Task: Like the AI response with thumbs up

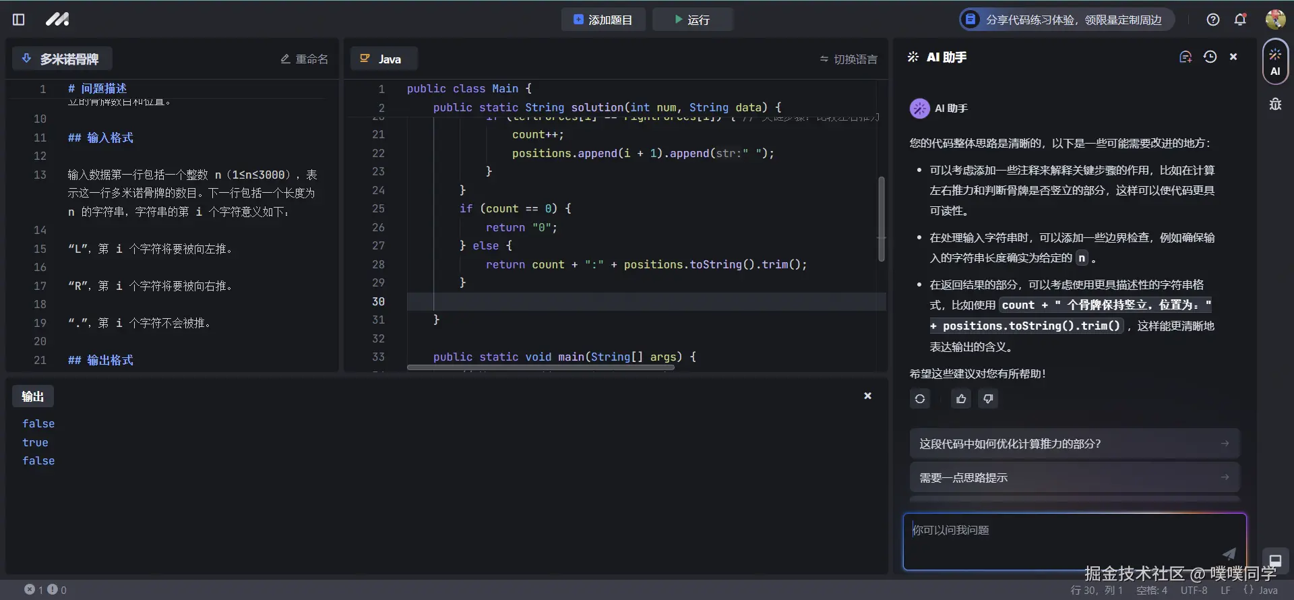Action: click(x=961, y=399)
